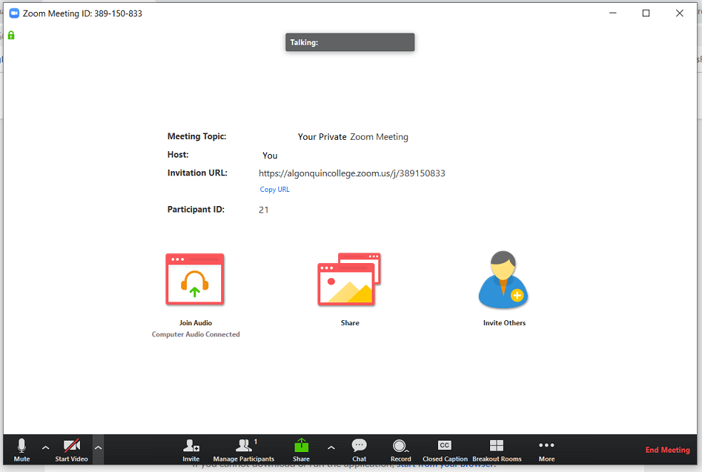Click the Copy URL link
Image resolution: width=702 pixels, height=472 pixels.
pos(275,189)
